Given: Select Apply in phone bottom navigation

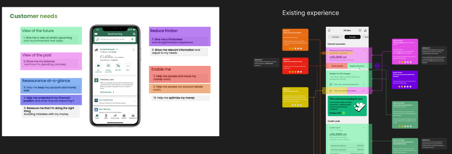Looking at the screenshot, I should [106, 116].
